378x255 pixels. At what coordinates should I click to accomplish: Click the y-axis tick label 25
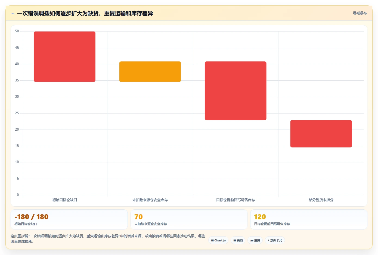coord(17,113)
